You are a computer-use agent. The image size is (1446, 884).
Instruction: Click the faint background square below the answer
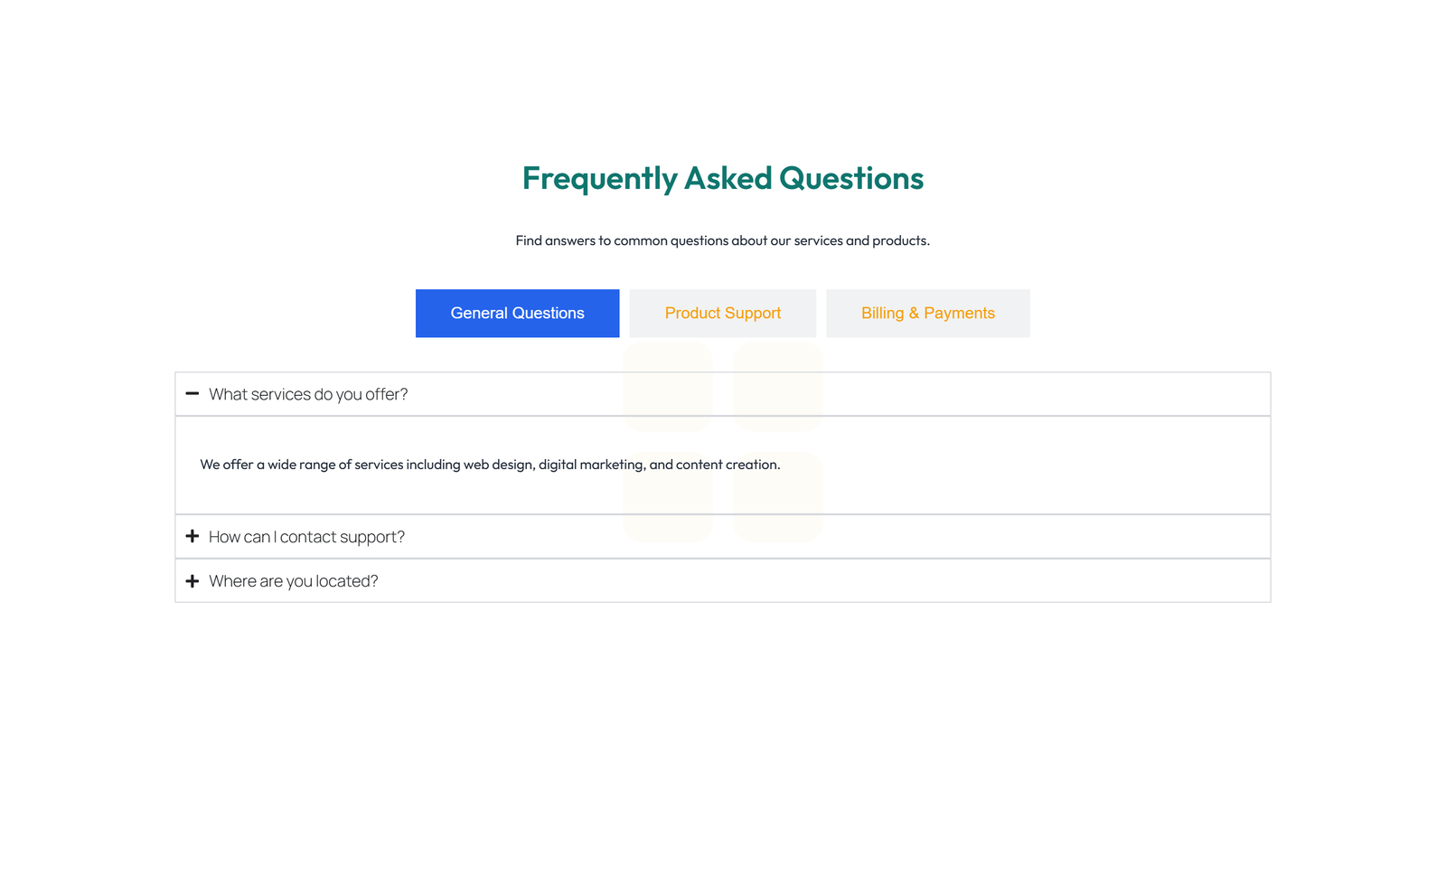click(668, 497)
